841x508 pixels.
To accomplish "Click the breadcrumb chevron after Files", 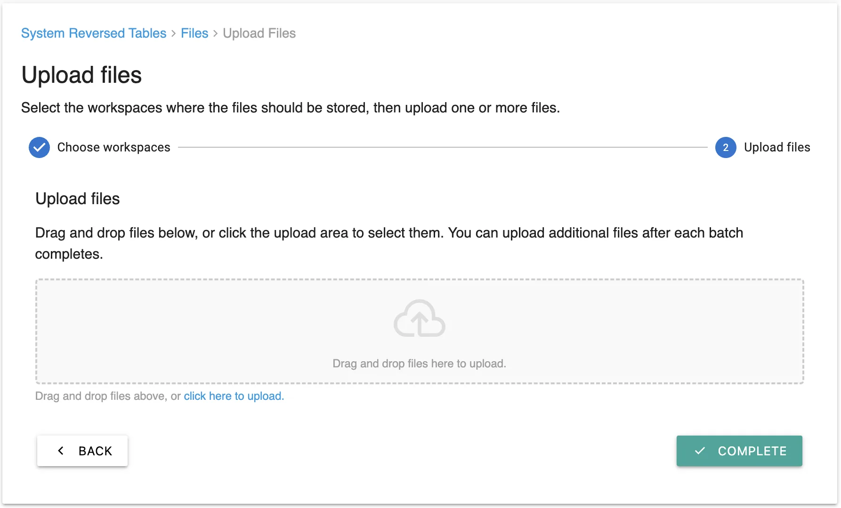I will tap(215, 33).
